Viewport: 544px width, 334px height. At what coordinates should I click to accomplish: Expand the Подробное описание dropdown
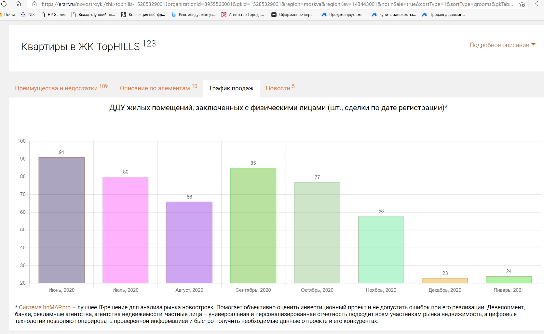point(502,45)
